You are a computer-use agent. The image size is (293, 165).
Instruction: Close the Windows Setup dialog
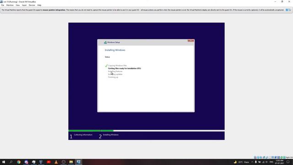(191, 41)
